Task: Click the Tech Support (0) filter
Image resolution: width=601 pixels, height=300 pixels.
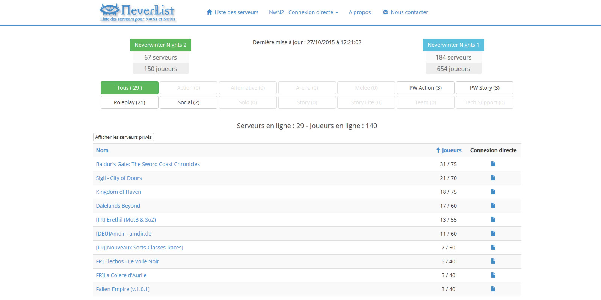Action: 485,102
